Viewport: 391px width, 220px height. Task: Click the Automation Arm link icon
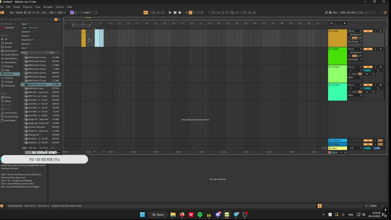[x=190, y=13]
